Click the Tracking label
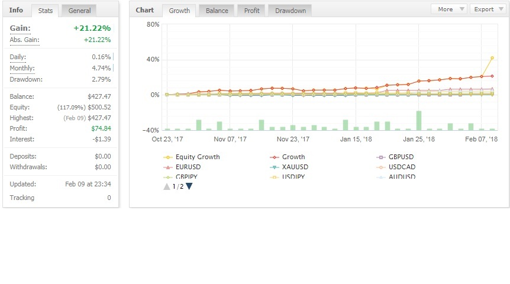The height and width of the screenshot is (284, 510). point(22,198)
